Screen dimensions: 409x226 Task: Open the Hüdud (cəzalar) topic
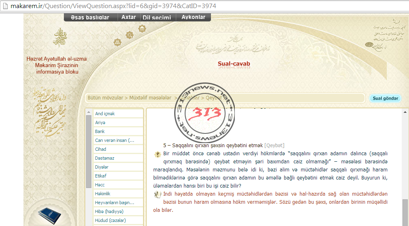point(118,220)
